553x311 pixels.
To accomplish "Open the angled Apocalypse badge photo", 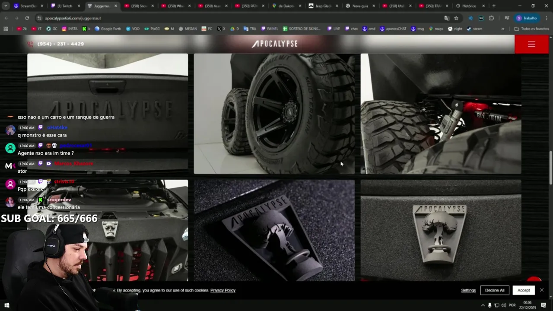I will tap(274, 230).
